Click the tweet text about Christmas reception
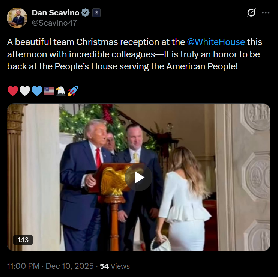 [134, 54]
